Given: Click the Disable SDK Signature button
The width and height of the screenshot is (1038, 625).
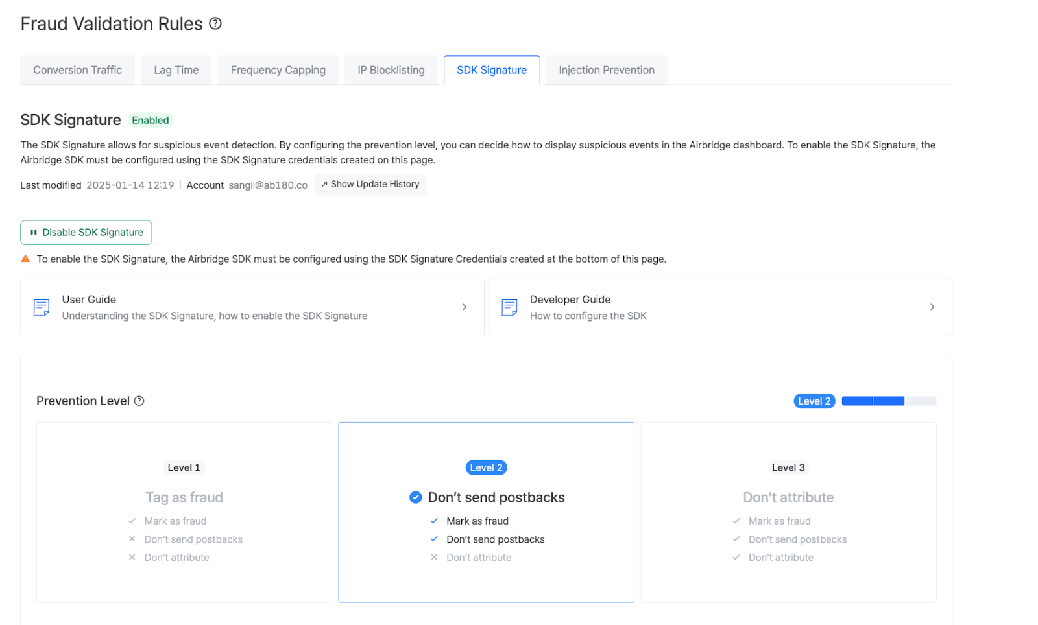Looking at the screenshot, I should [x=86, y=232].
